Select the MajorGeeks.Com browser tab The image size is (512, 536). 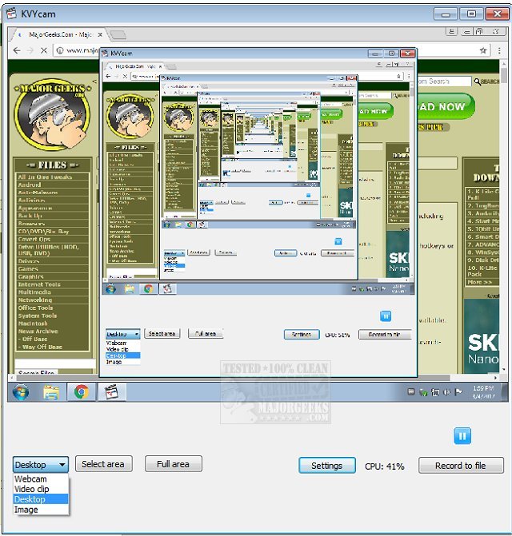[x=59, y=34]
